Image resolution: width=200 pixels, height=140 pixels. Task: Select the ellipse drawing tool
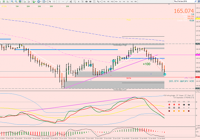tap(86, 2)
